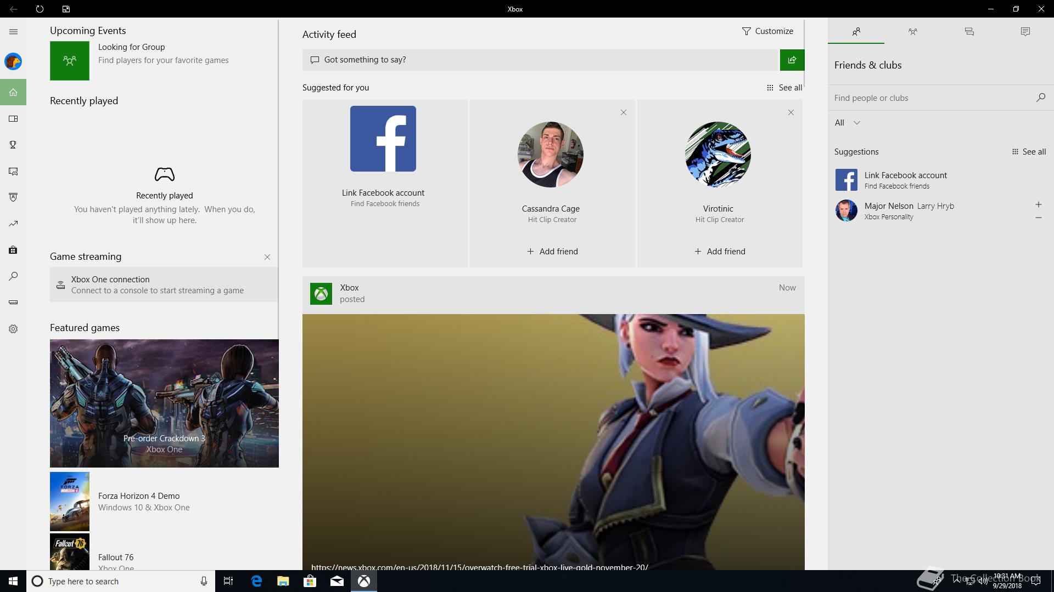Close the Game streaming section
This screenshot has width=1054, height=592.
[x=267, y=257]
